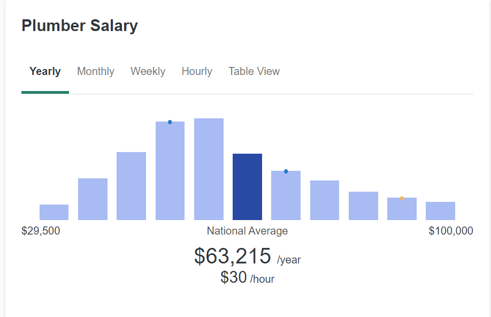
Task: Click the orange dot marker on the chart
Action: pos(402,199)
